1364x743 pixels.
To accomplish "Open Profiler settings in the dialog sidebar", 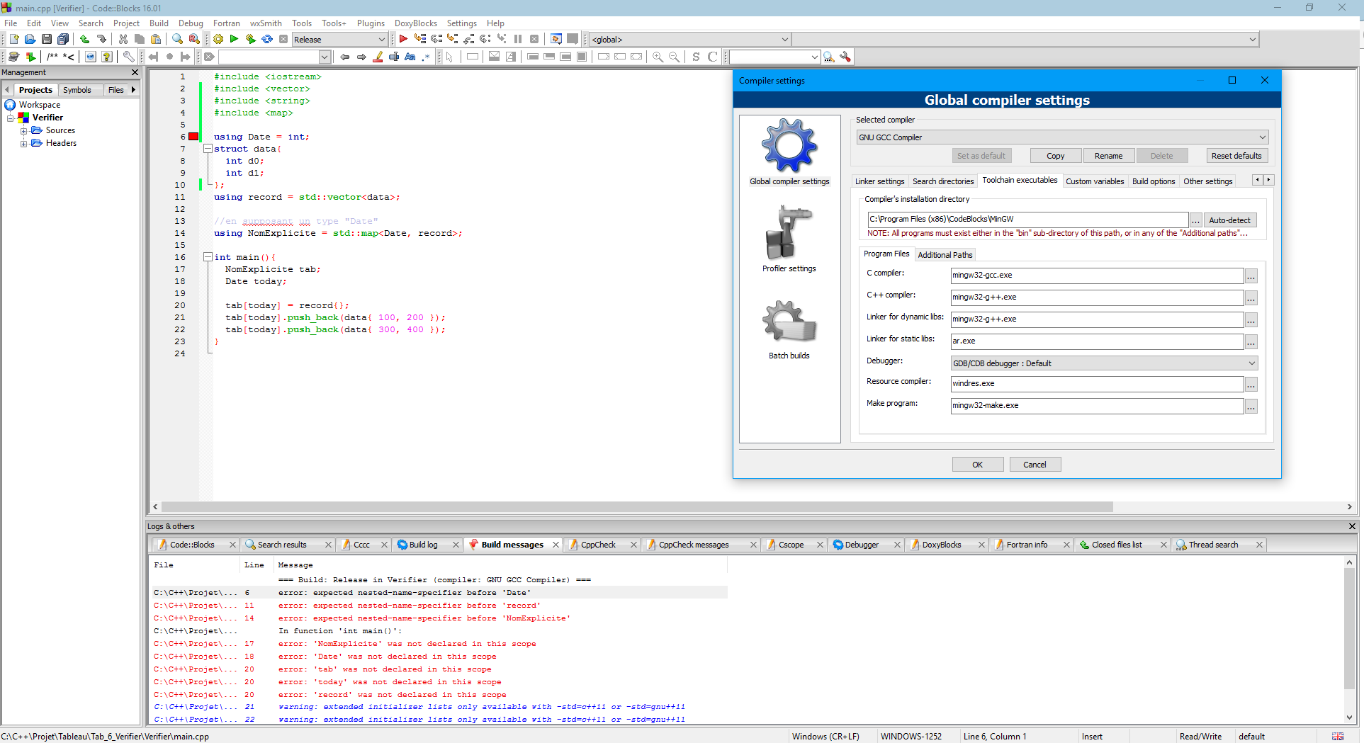I will 789,239.
